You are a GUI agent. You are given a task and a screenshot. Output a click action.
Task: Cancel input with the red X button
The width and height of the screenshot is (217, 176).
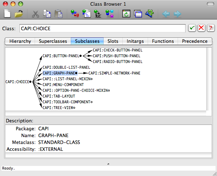tap(201, 28)
